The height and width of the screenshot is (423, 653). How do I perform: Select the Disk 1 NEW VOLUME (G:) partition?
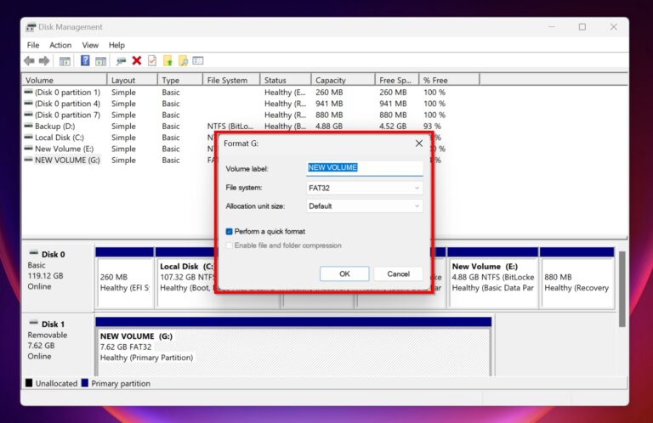click(293, 348)
